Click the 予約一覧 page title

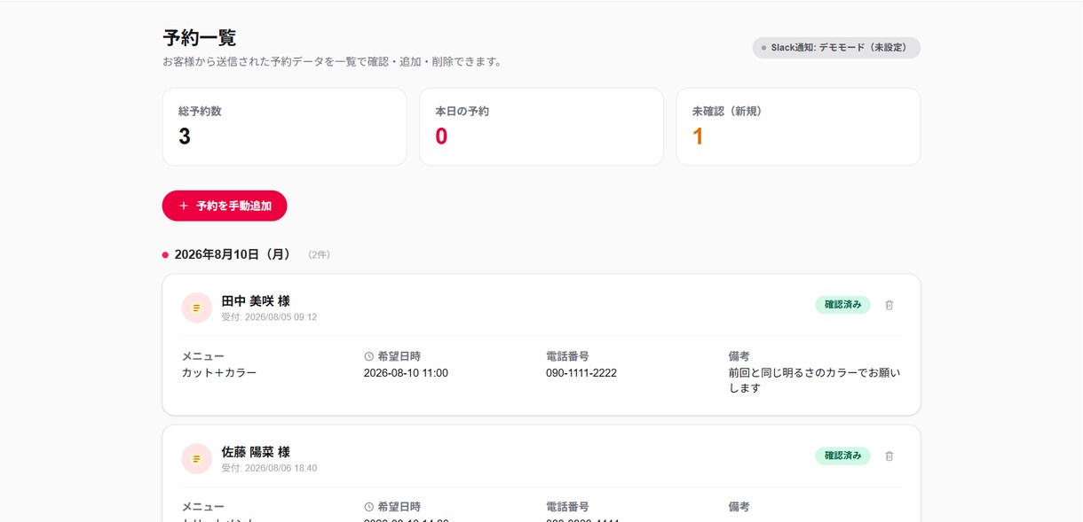[200, 38]
